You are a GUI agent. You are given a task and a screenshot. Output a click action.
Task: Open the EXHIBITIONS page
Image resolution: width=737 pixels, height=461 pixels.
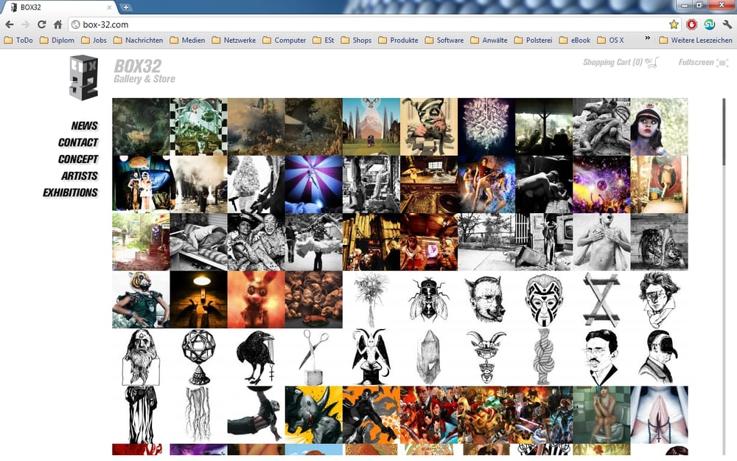point(71,193)
